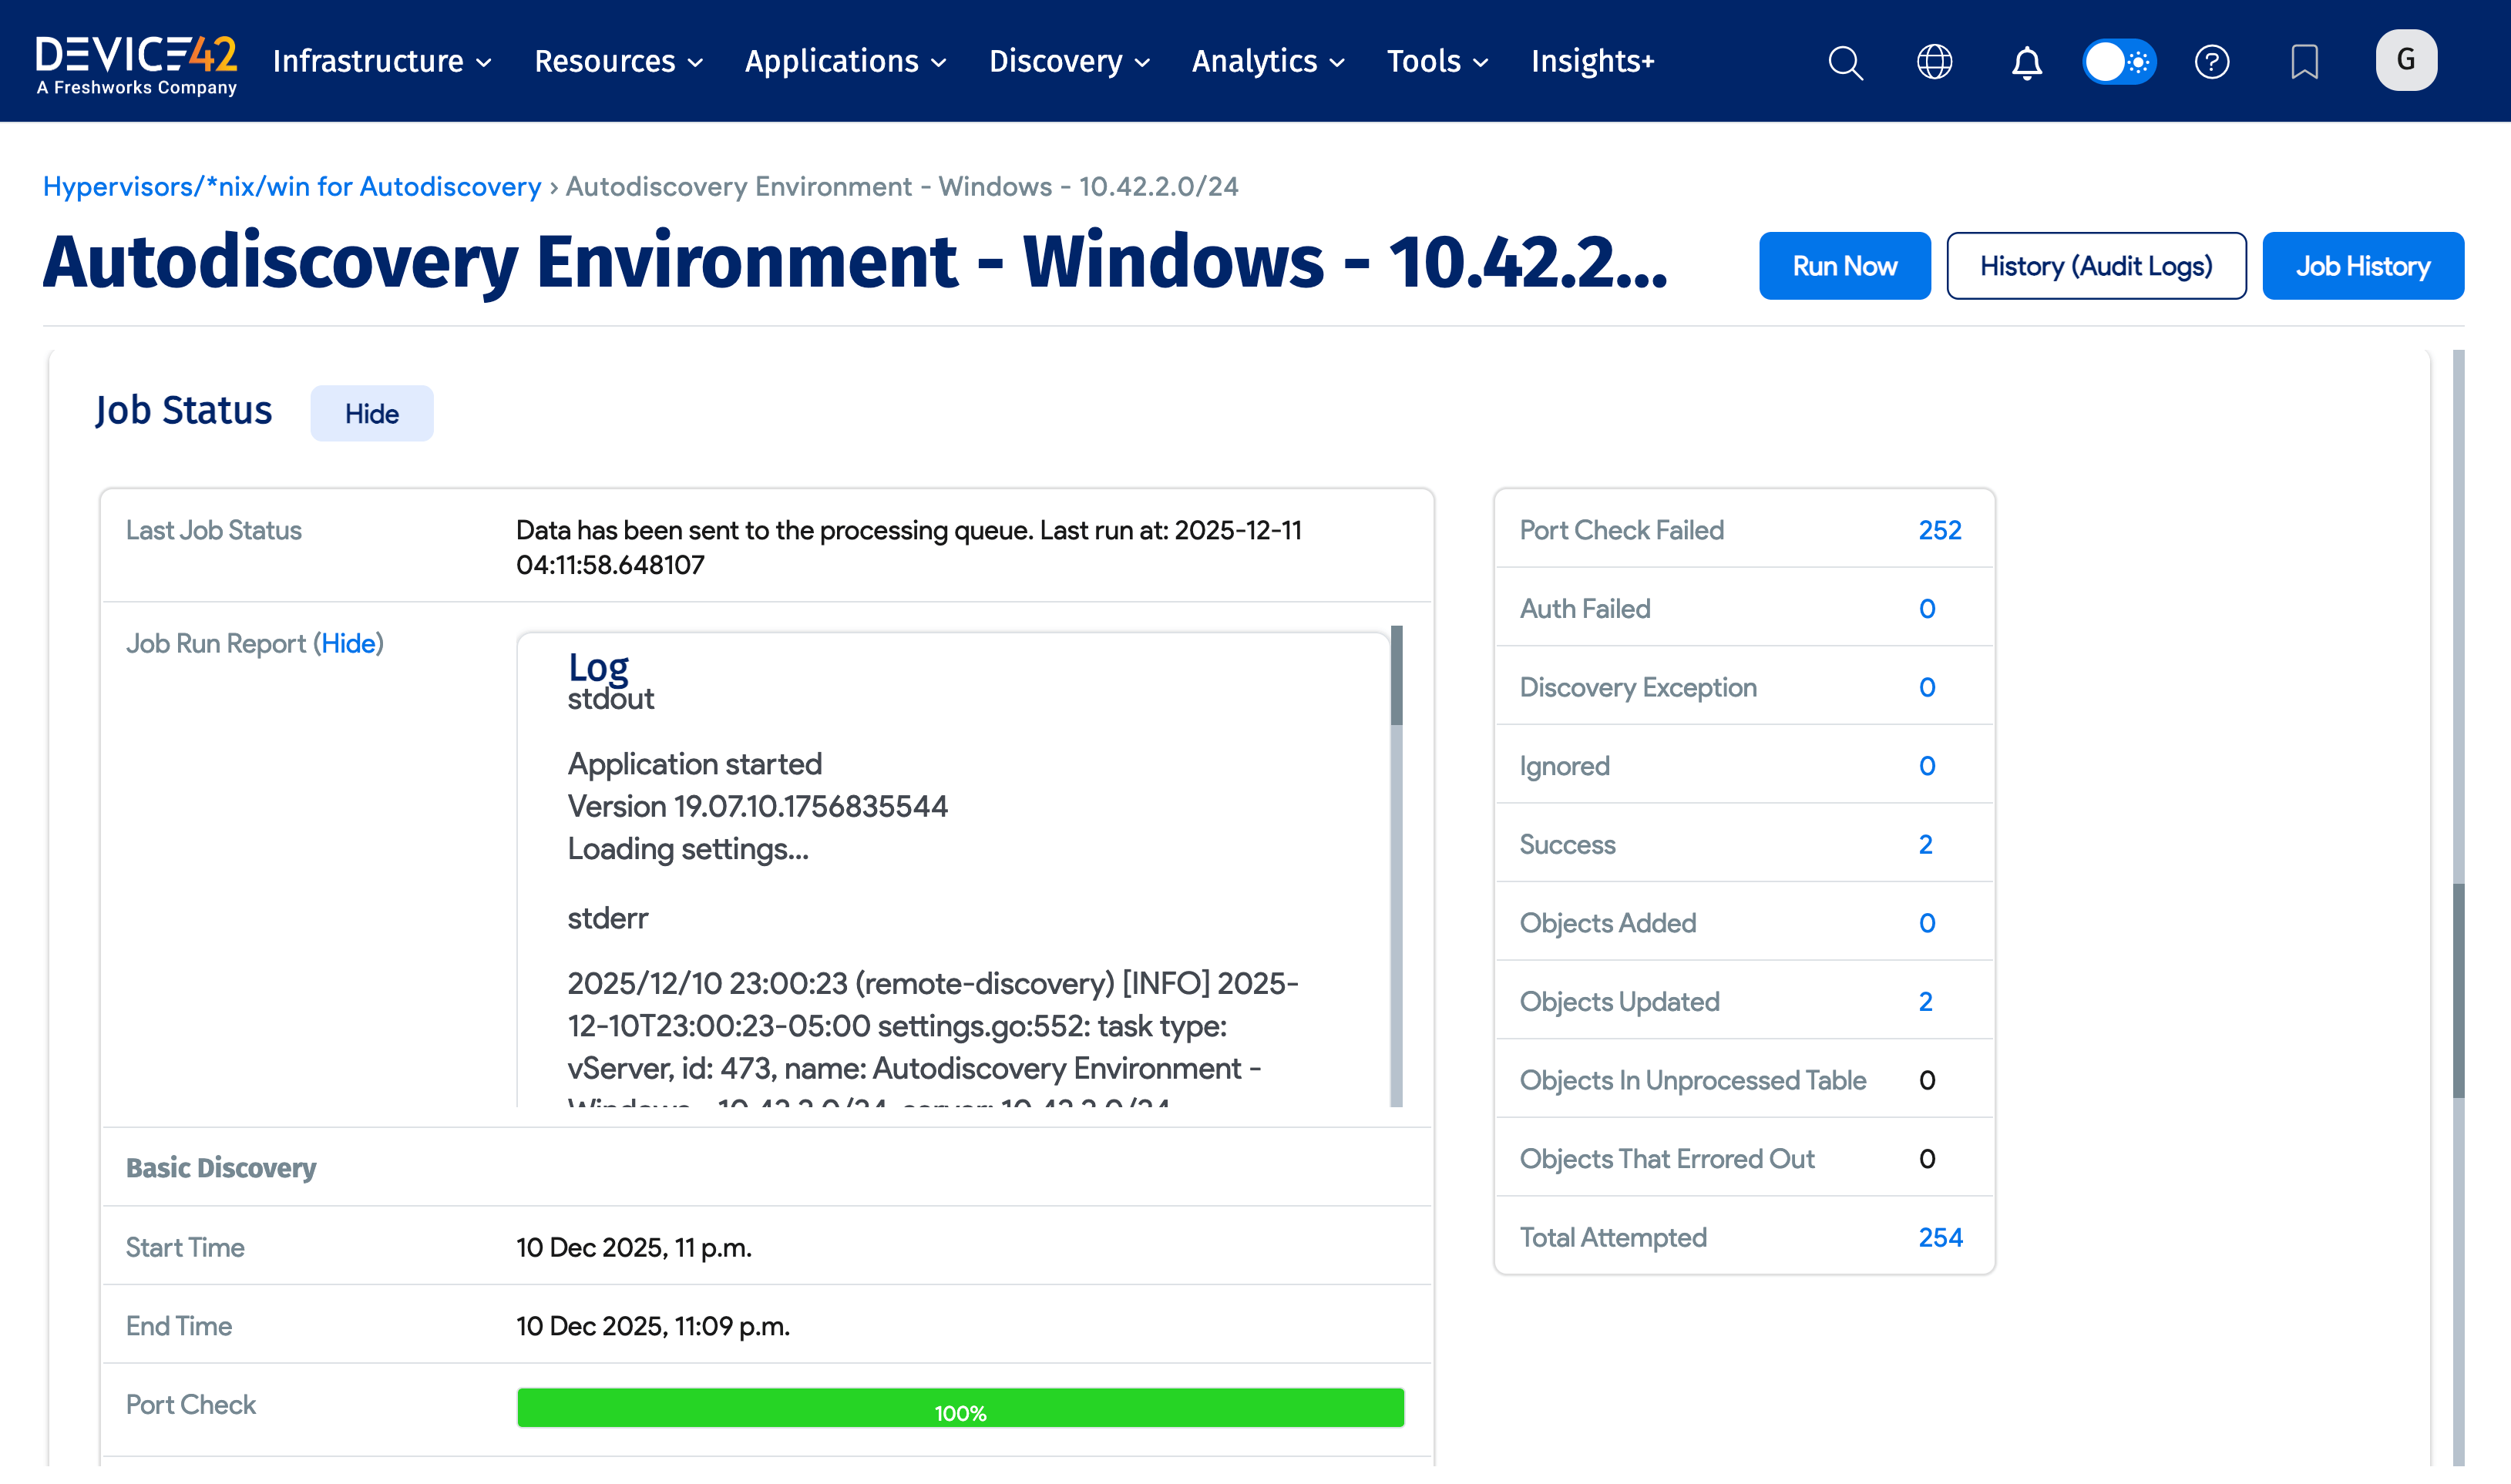Click the bookmark icon

coord(2304,62)
